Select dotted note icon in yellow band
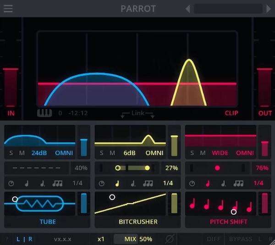The width and height of the screenshot is (275, 245). [133, 184]
